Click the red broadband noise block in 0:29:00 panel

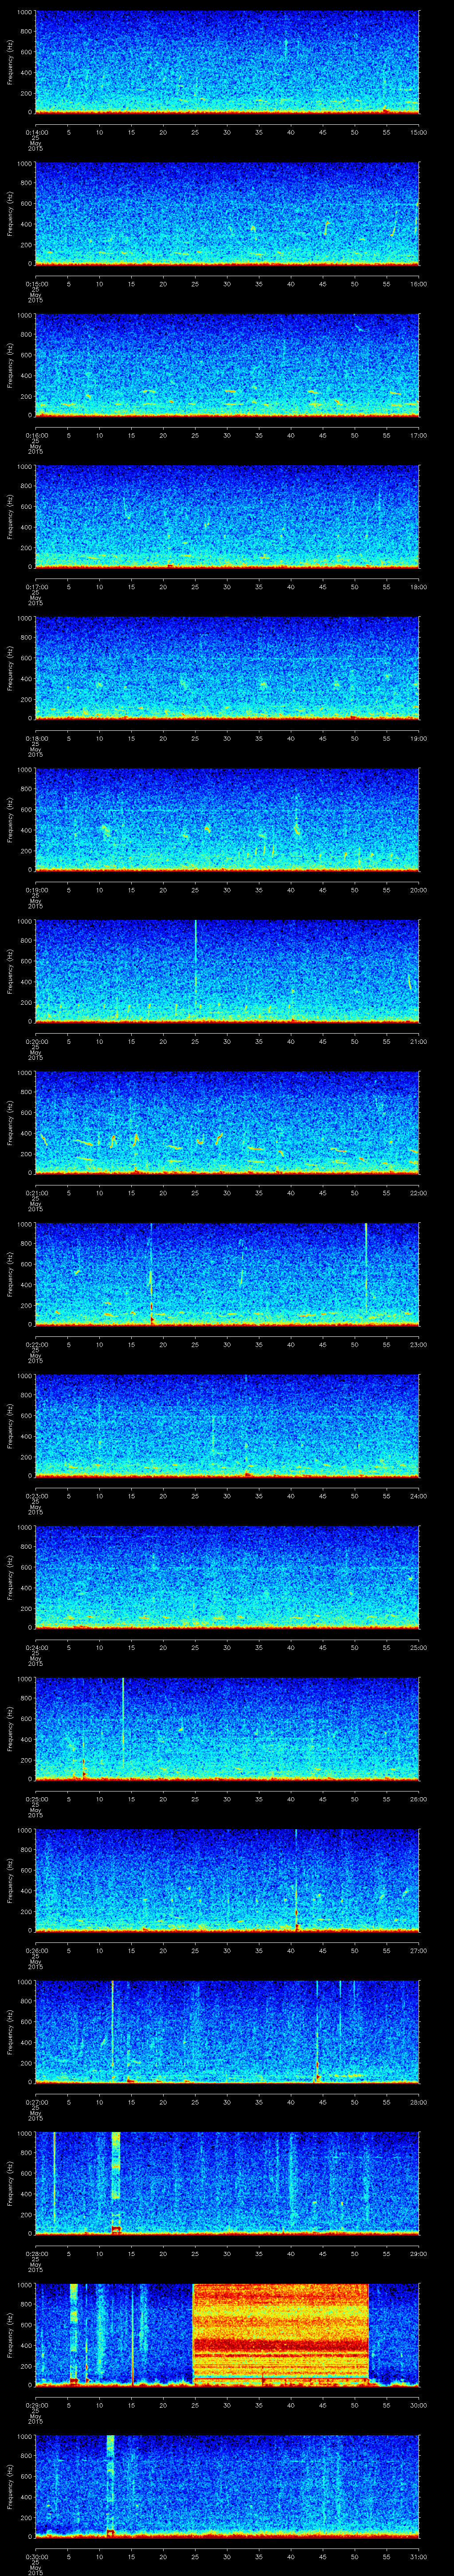[280, 2334]
